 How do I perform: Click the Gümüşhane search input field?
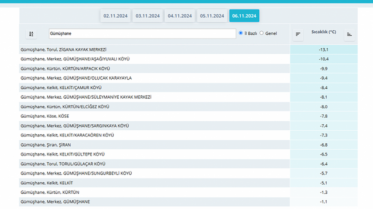pos(142,34)
